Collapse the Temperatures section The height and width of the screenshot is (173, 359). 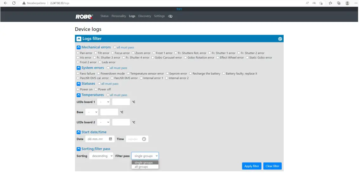click(x=79, y=95)
